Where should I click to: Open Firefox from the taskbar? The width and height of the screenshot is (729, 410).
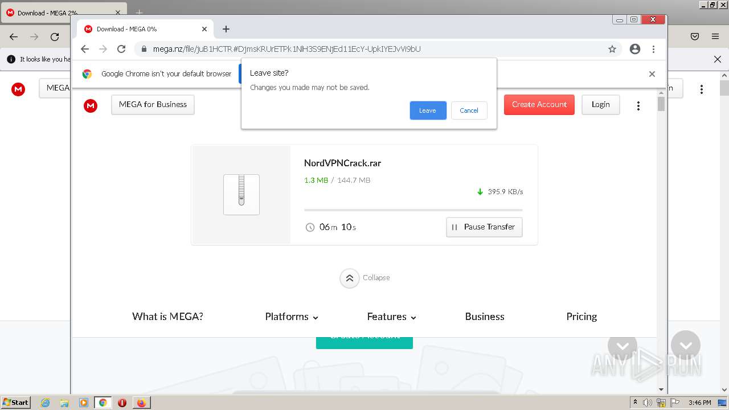(x=141, y=403)
